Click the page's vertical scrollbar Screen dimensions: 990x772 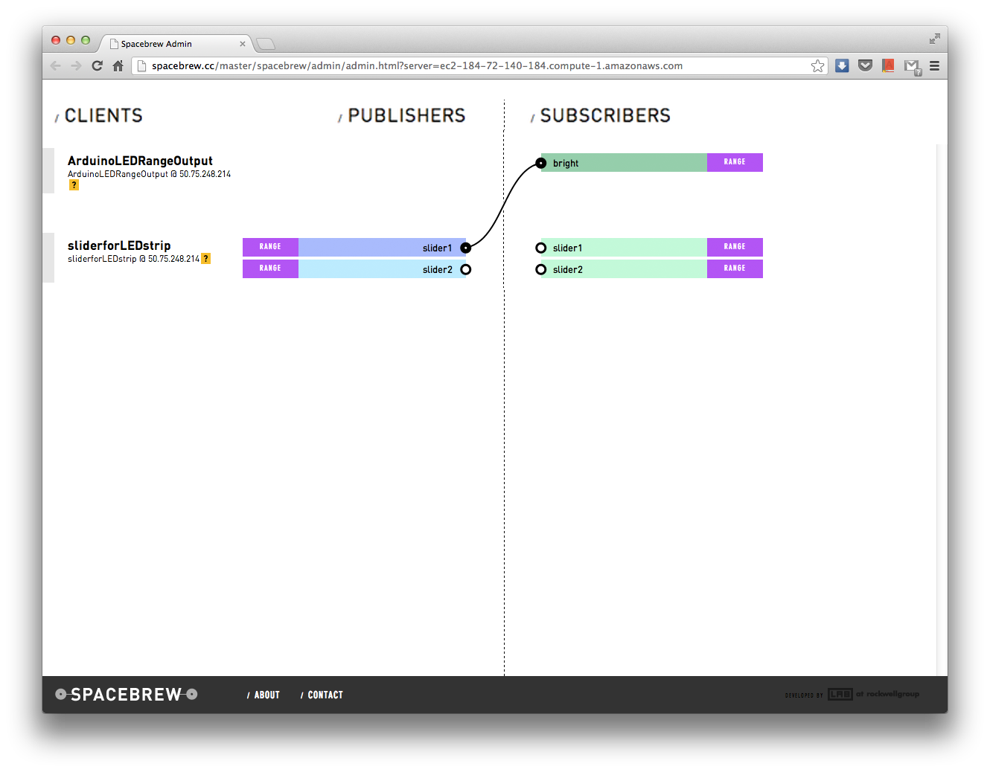(x=942, y=409)
